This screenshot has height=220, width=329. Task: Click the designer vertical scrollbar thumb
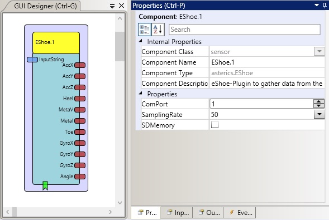pos(120,46)
